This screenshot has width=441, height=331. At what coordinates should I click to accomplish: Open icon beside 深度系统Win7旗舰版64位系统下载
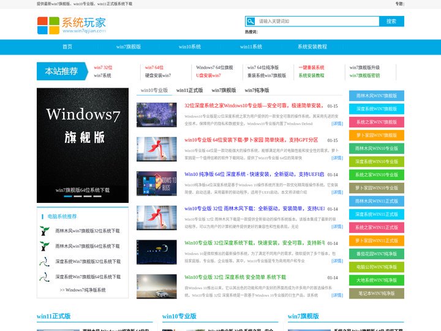click(45, 277)
